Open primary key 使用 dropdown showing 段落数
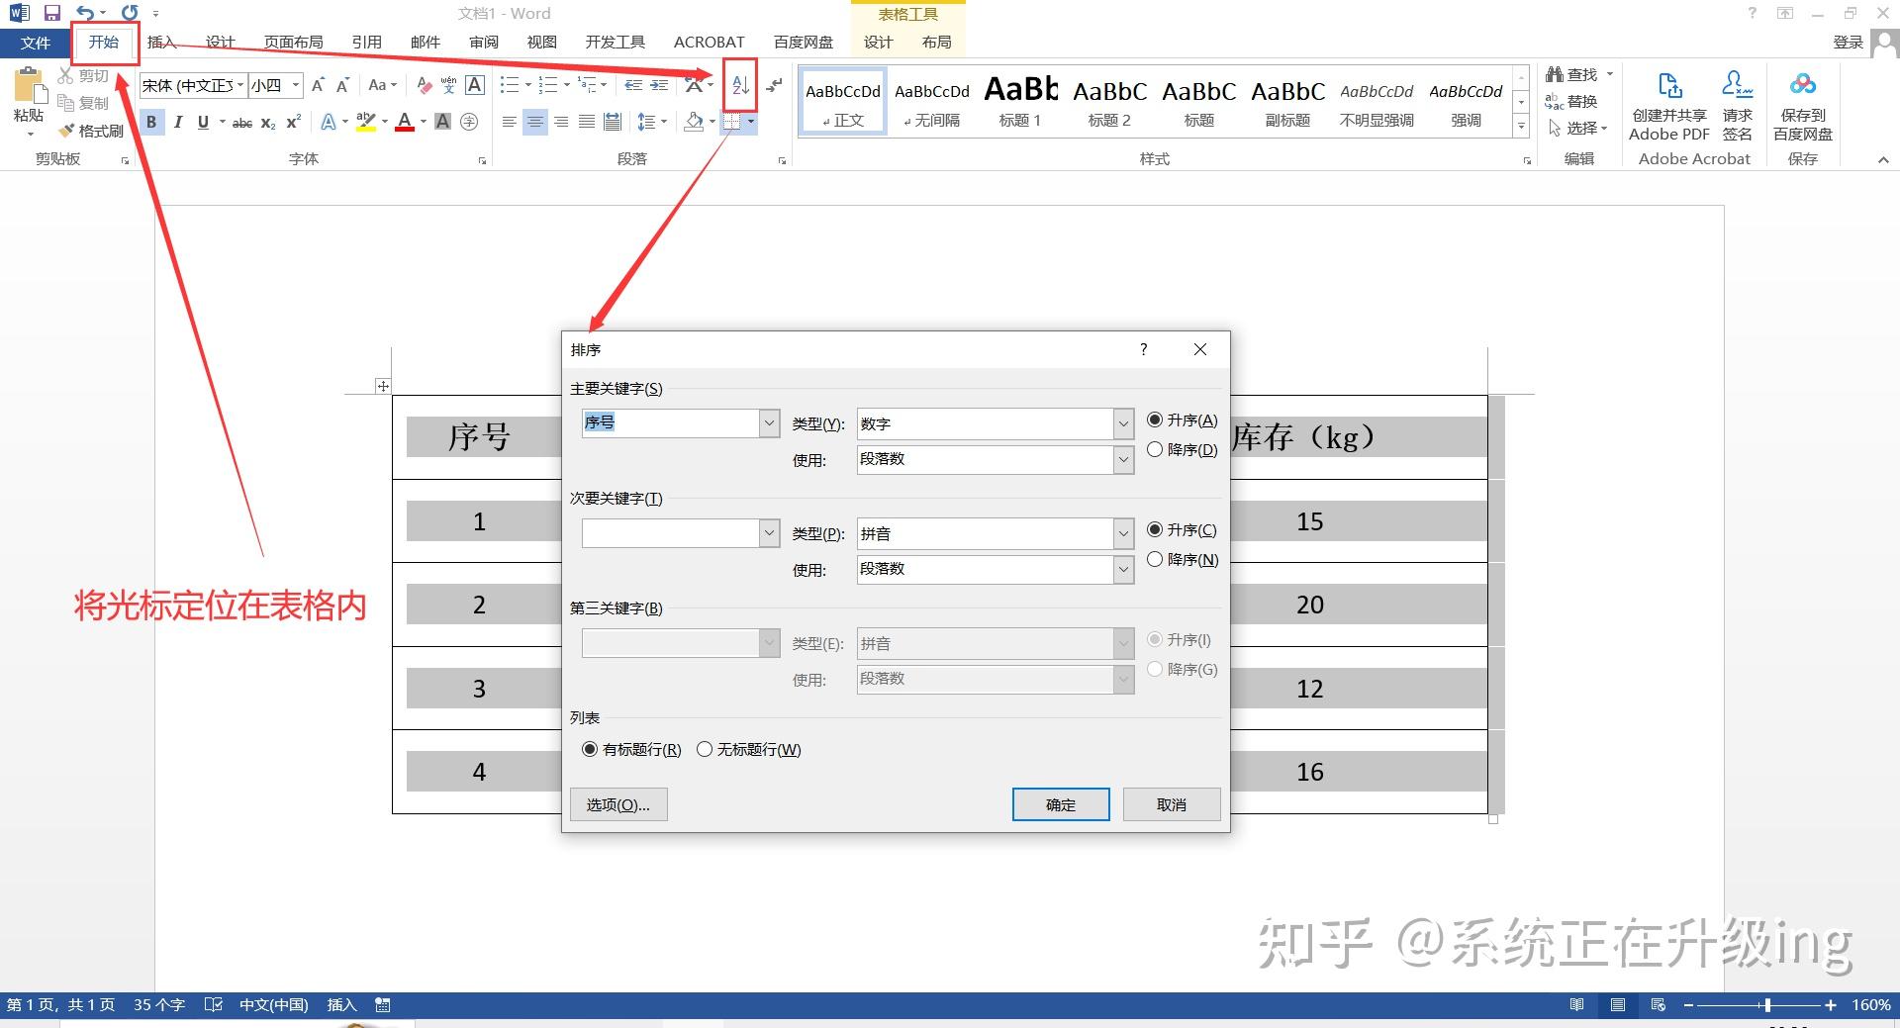The image size is (1900, 1028). point(1123,459)
